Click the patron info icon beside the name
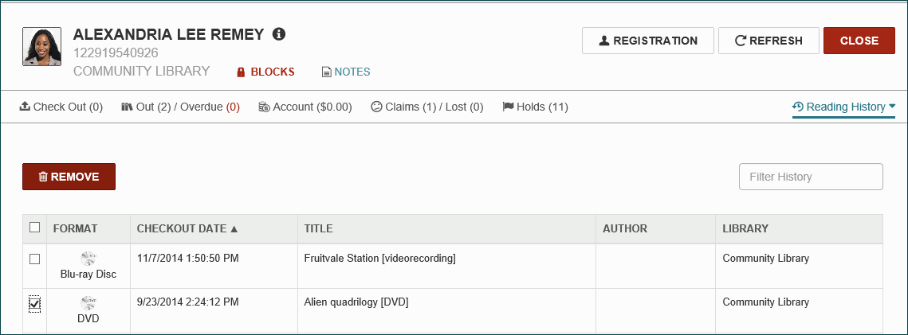 279,34
